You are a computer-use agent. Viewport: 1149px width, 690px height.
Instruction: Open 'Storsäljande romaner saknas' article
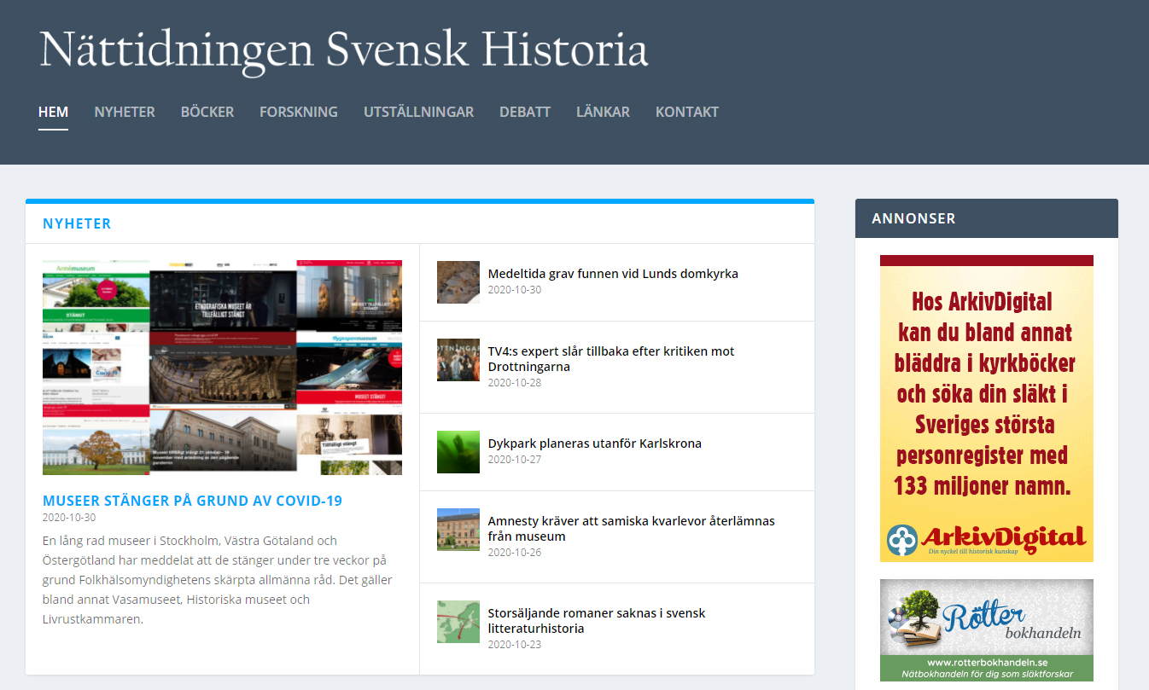pos(597,621)
